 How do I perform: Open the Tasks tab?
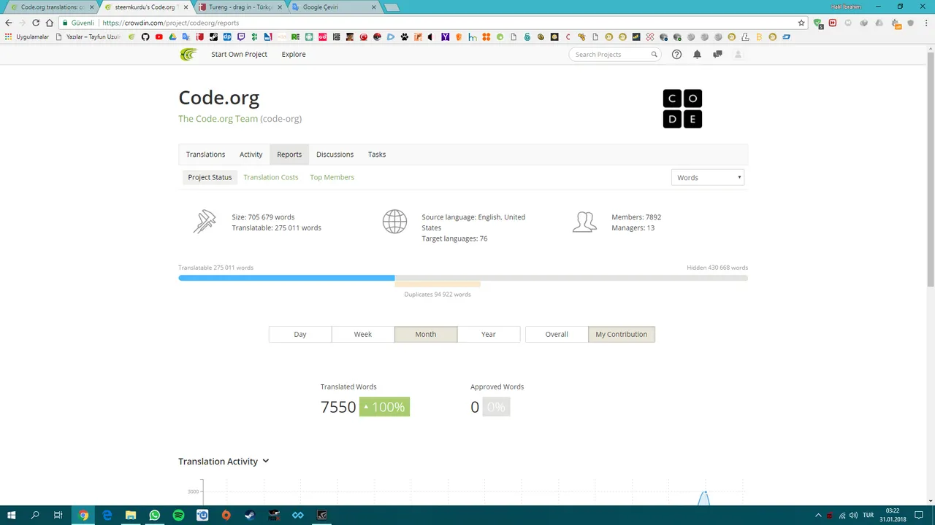point(377,155)
